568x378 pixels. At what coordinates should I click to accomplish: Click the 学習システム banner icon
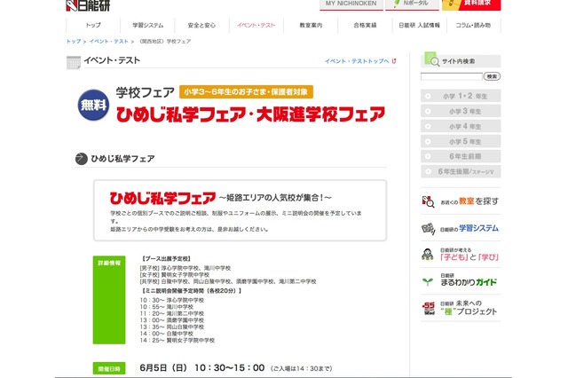coord(428,229)
